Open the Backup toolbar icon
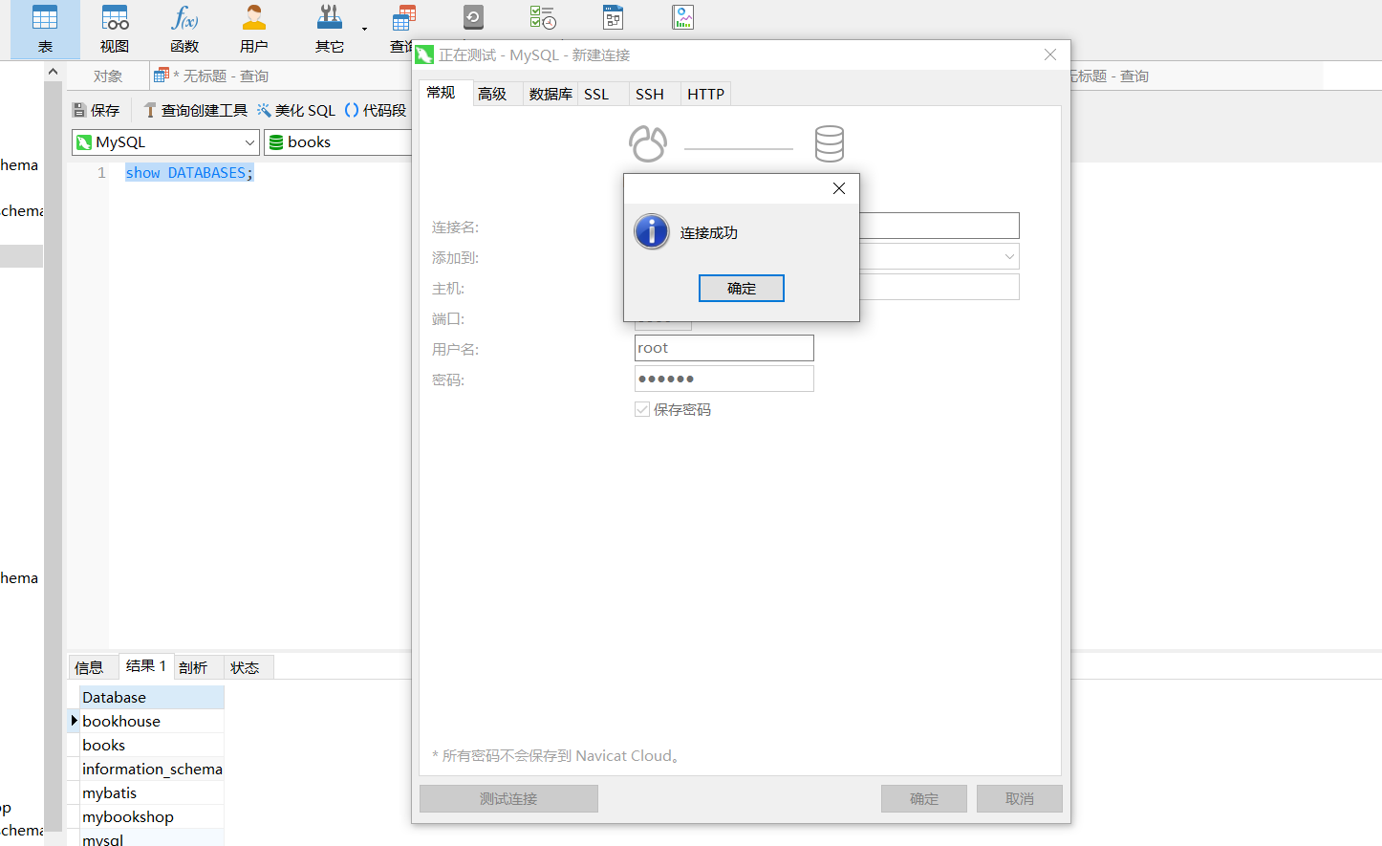 click(473, 17)
